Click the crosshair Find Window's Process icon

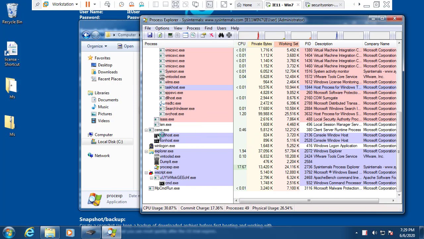click(229, 35)
